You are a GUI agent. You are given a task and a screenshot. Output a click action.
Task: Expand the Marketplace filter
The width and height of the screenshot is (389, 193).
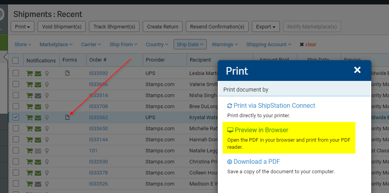(56, 45)
